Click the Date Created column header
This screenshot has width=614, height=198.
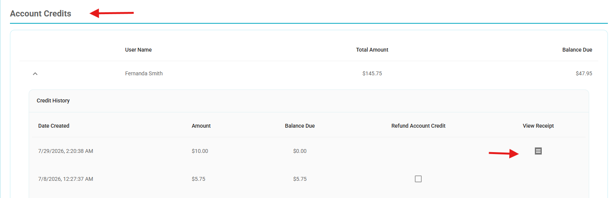pos(54,126)
